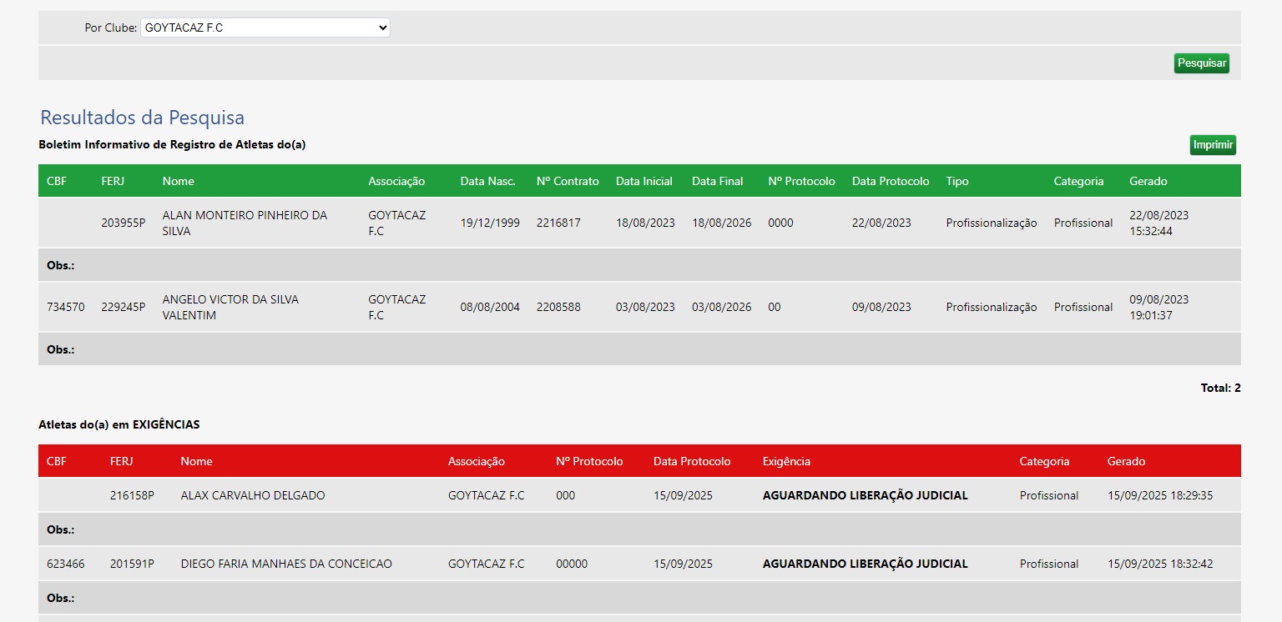Click the Total: 2 label
The height and width of the screenshot is (622, 1282).
1220,388
